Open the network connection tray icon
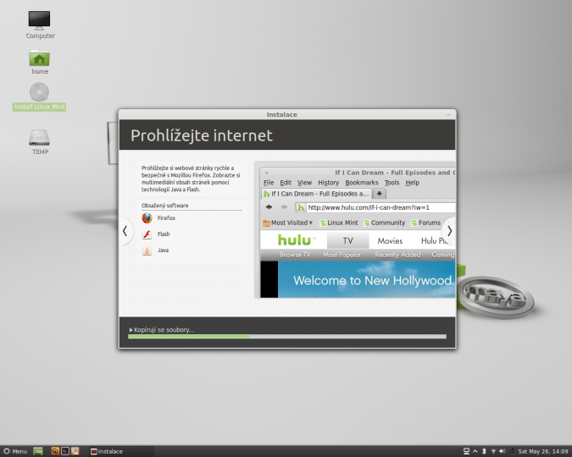 point(466,451)
